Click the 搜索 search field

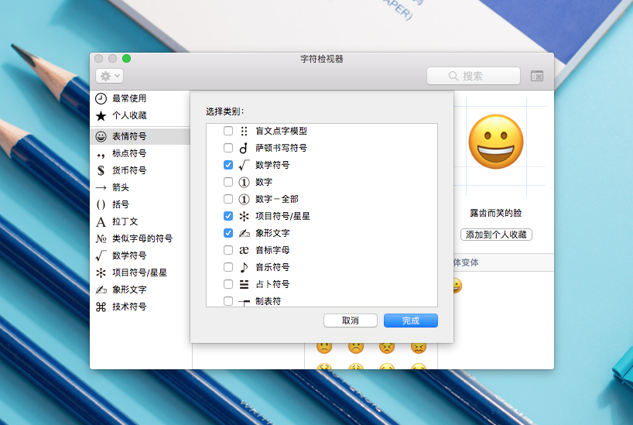pyautogui.click(x=473, y=76)
